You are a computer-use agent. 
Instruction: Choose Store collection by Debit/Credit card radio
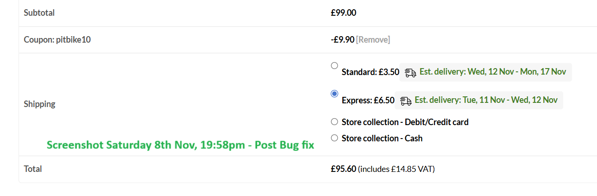[334, 122]
